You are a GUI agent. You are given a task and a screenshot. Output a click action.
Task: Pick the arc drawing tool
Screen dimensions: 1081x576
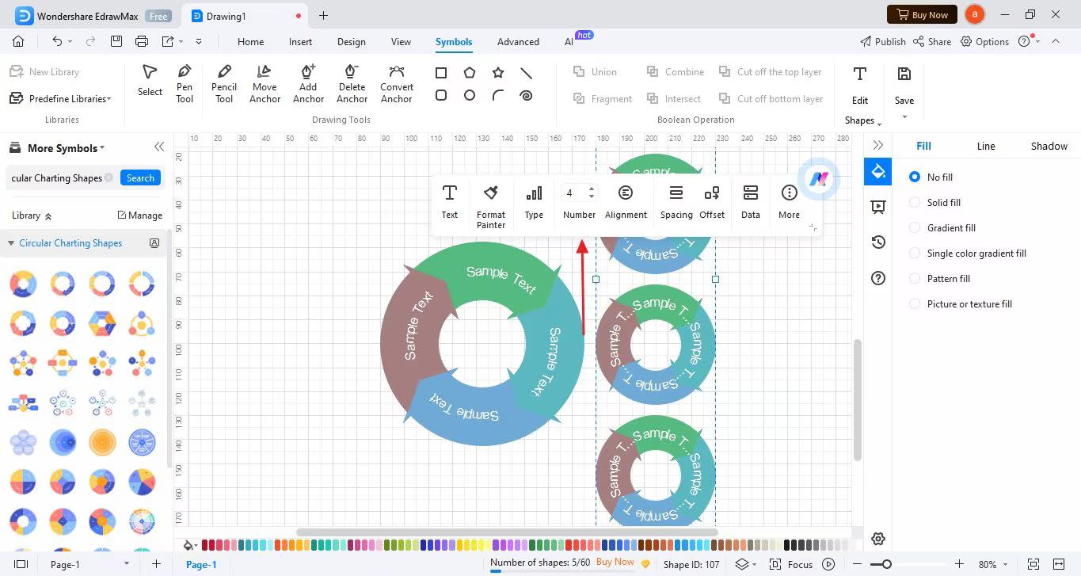pos(498,95)
